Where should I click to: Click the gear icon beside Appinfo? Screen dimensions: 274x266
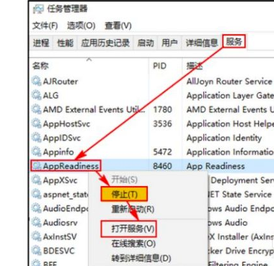tap(37, 152)
